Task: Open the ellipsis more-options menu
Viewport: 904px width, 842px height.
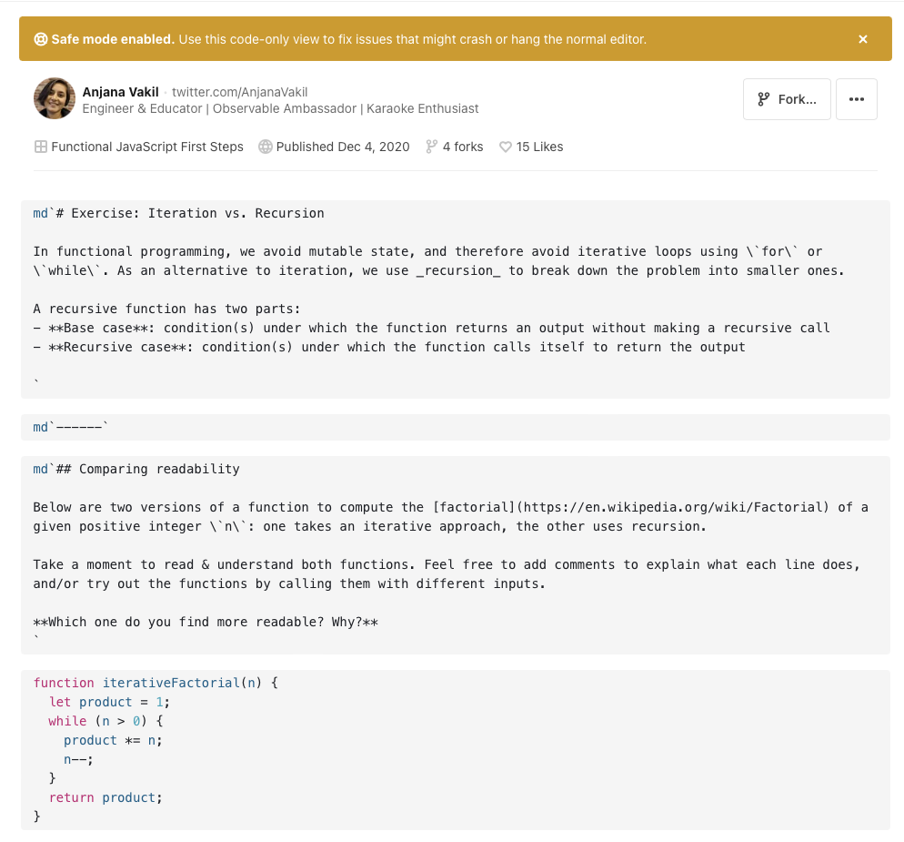Action: [856, 99]
